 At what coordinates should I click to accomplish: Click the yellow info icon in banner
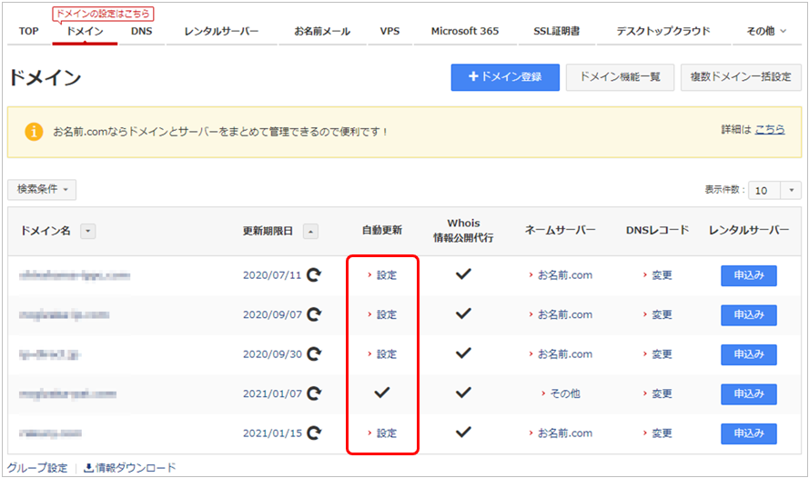click(x=34, y=132)
